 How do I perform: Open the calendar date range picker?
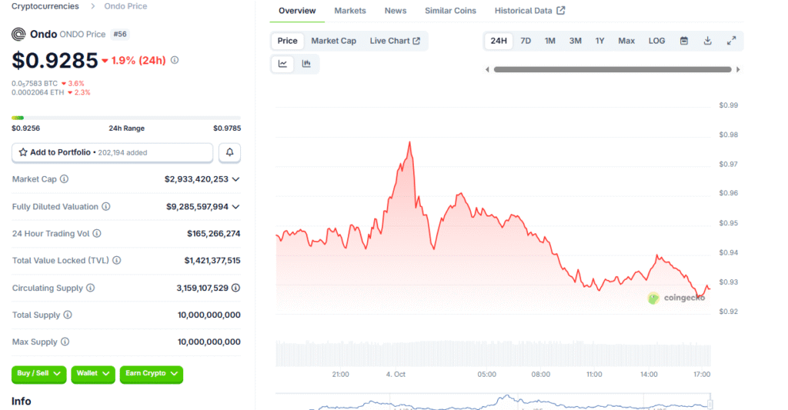pos(683,41)
